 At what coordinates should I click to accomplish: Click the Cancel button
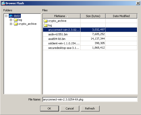click(x=70, y=108)
